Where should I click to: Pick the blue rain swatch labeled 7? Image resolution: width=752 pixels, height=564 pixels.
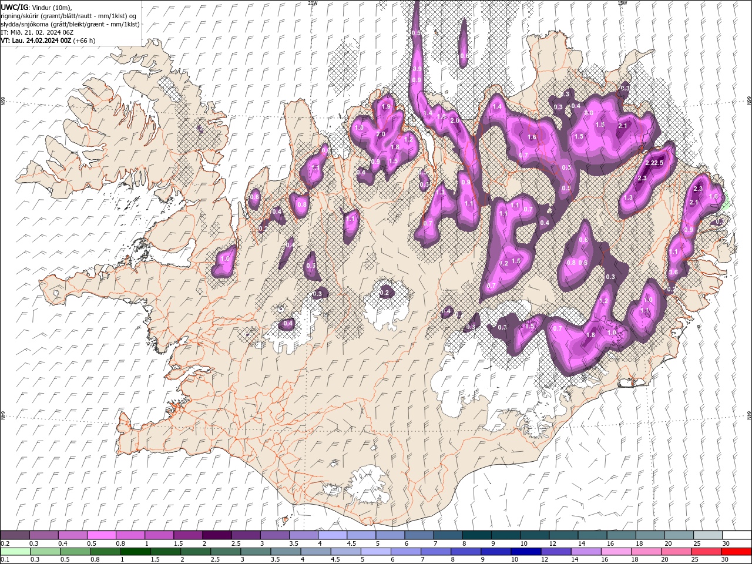(435, 552)
